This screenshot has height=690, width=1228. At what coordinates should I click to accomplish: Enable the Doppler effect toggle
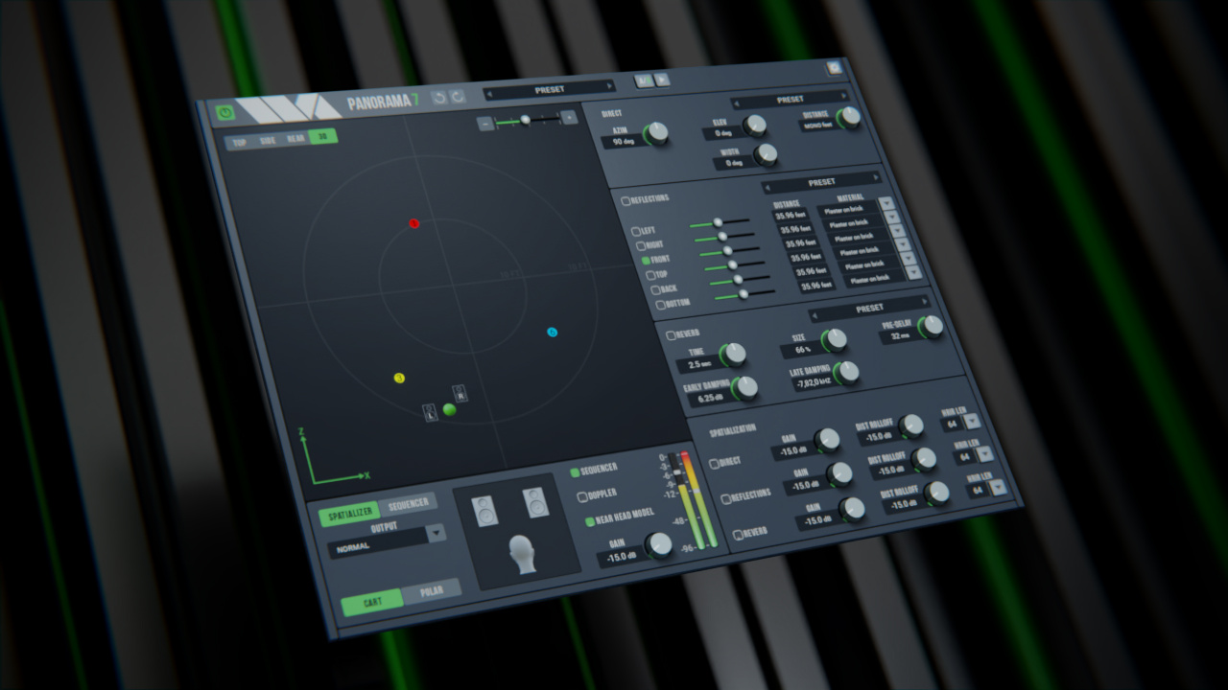[x=582, y=495]
